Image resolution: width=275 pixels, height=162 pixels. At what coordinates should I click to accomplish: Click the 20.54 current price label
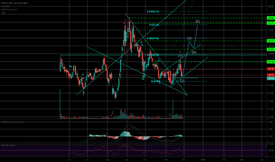coord(271,78)
